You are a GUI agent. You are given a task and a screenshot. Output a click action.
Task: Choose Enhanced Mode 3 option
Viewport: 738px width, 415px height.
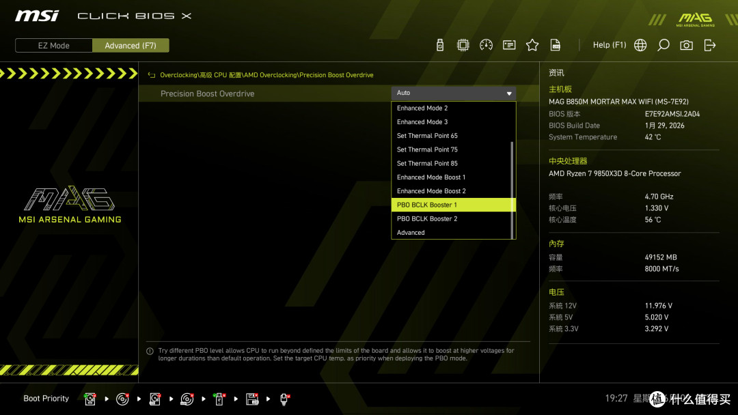[453, 121]
